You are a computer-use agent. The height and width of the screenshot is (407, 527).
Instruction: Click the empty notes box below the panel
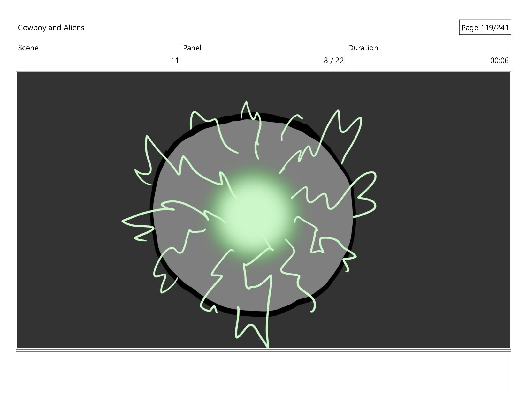(263, 371)
